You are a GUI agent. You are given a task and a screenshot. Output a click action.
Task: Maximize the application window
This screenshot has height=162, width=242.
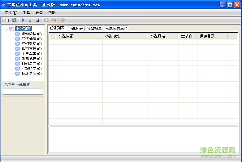click(x=230, y=5)
